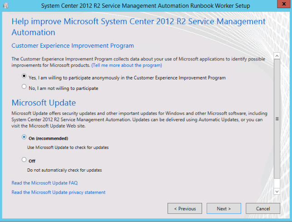
Task: Choose No, I am not willing to participate
Action: click(24, 88)
